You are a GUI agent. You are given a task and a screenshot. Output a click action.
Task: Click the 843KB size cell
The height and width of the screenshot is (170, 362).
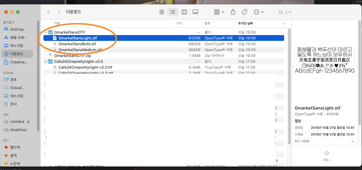[x=194, y=38]
